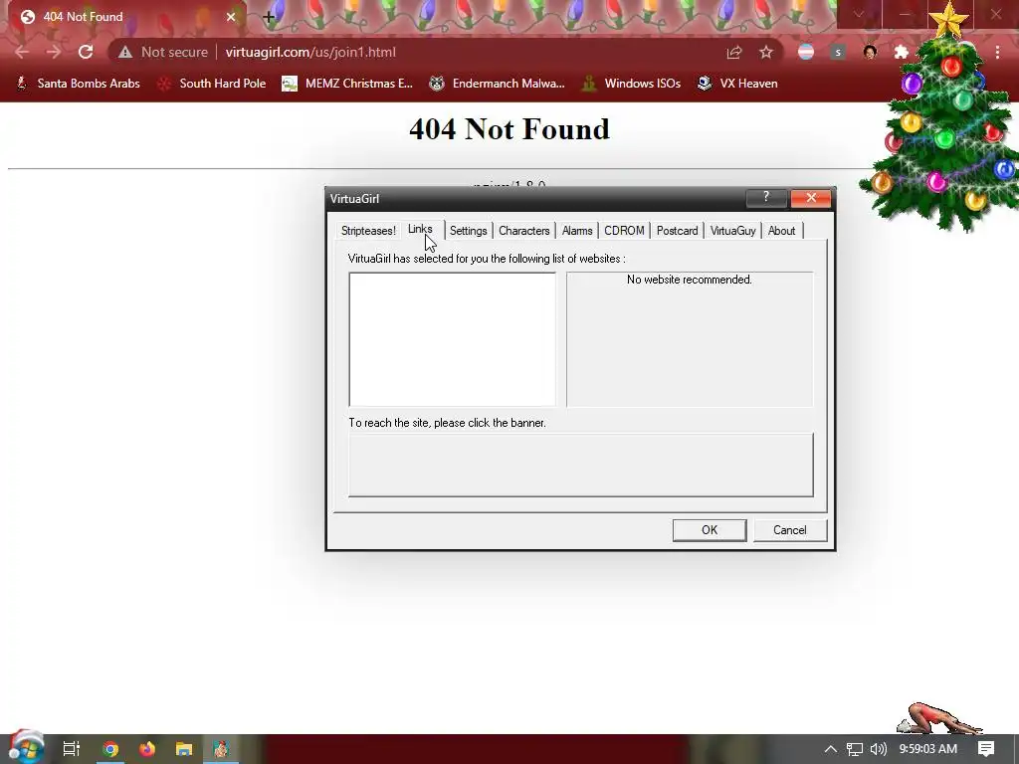Screen dimensions: 1019x764
Task: Open a new browser tab
Action: tap(269, 18)
